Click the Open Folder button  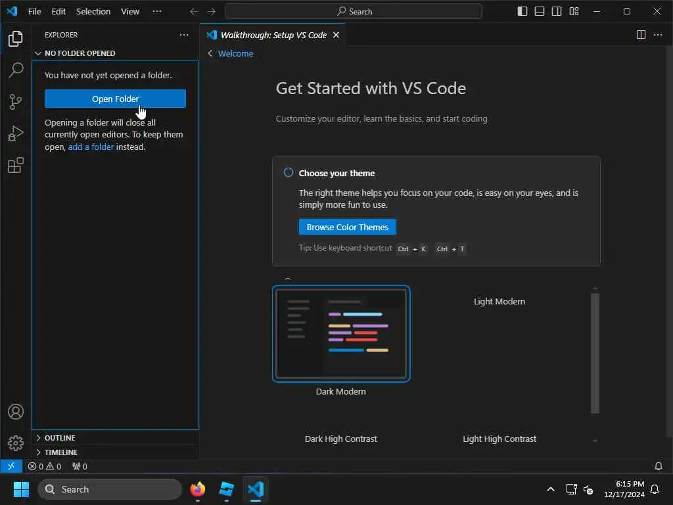[x=115, y=99]
